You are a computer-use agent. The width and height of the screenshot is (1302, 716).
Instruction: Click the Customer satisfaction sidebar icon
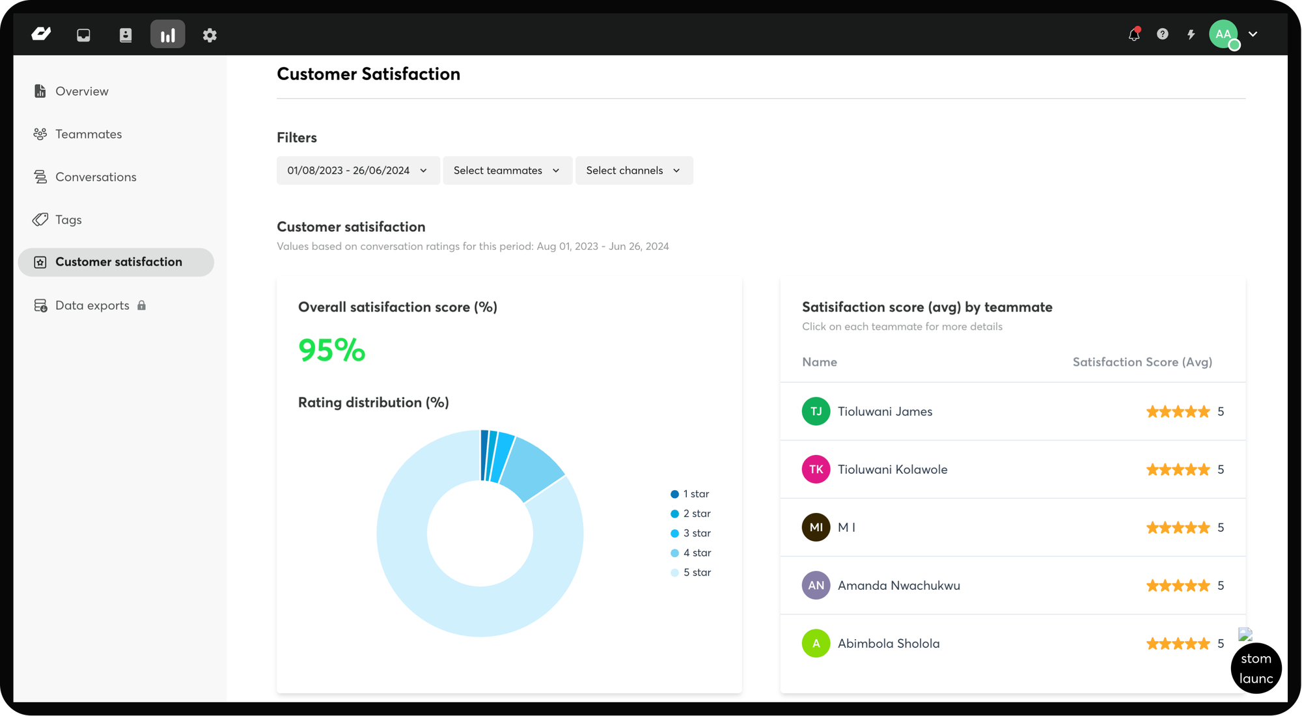click(x=40, y=262)
